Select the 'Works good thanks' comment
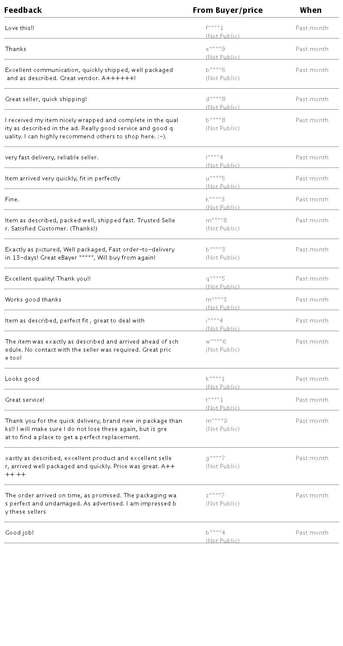Image resolution: width=343 pixels, height=646 pixels. 33,300
